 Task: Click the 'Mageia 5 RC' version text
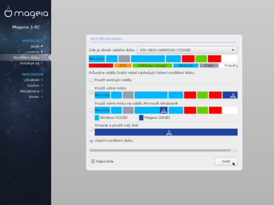(26, 27)
